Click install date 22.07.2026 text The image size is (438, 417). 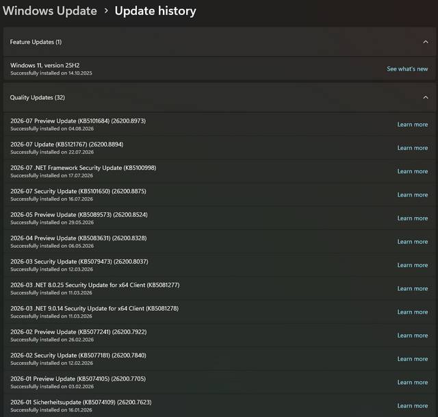pos(81,152)
